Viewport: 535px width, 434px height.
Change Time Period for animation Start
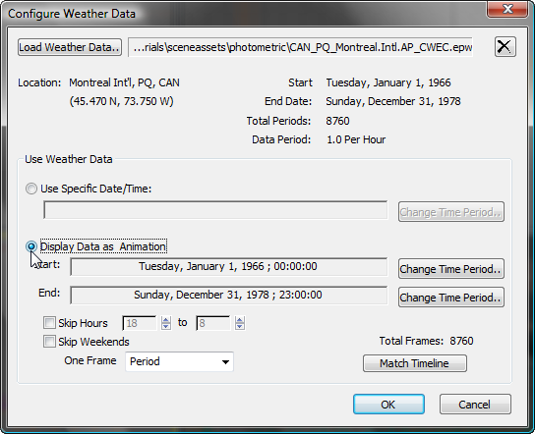point(451,269)
